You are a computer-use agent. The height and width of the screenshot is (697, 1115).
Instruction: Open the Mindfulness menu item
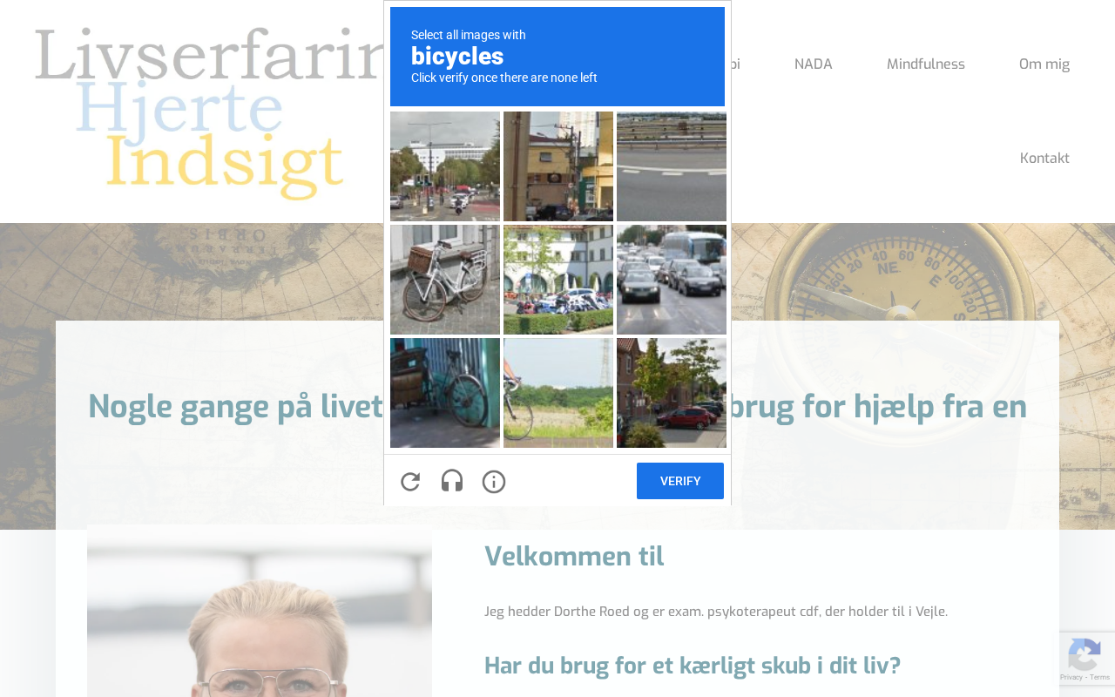tap(926, 64)
